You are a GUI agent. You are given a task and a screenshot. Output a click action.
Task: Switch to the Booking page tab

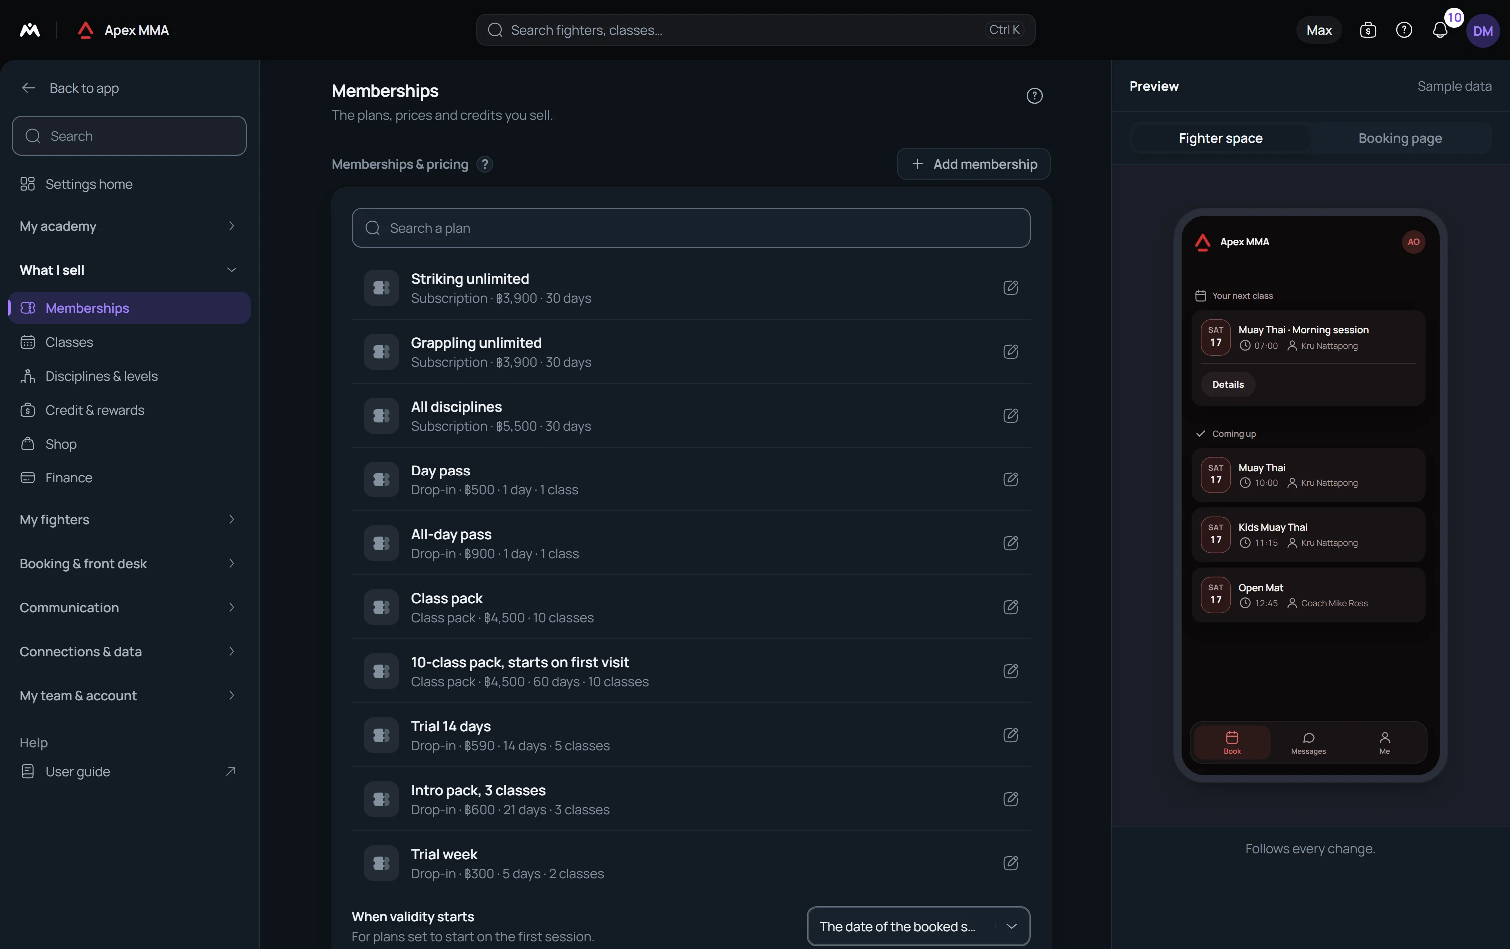tap(1400, 138)
